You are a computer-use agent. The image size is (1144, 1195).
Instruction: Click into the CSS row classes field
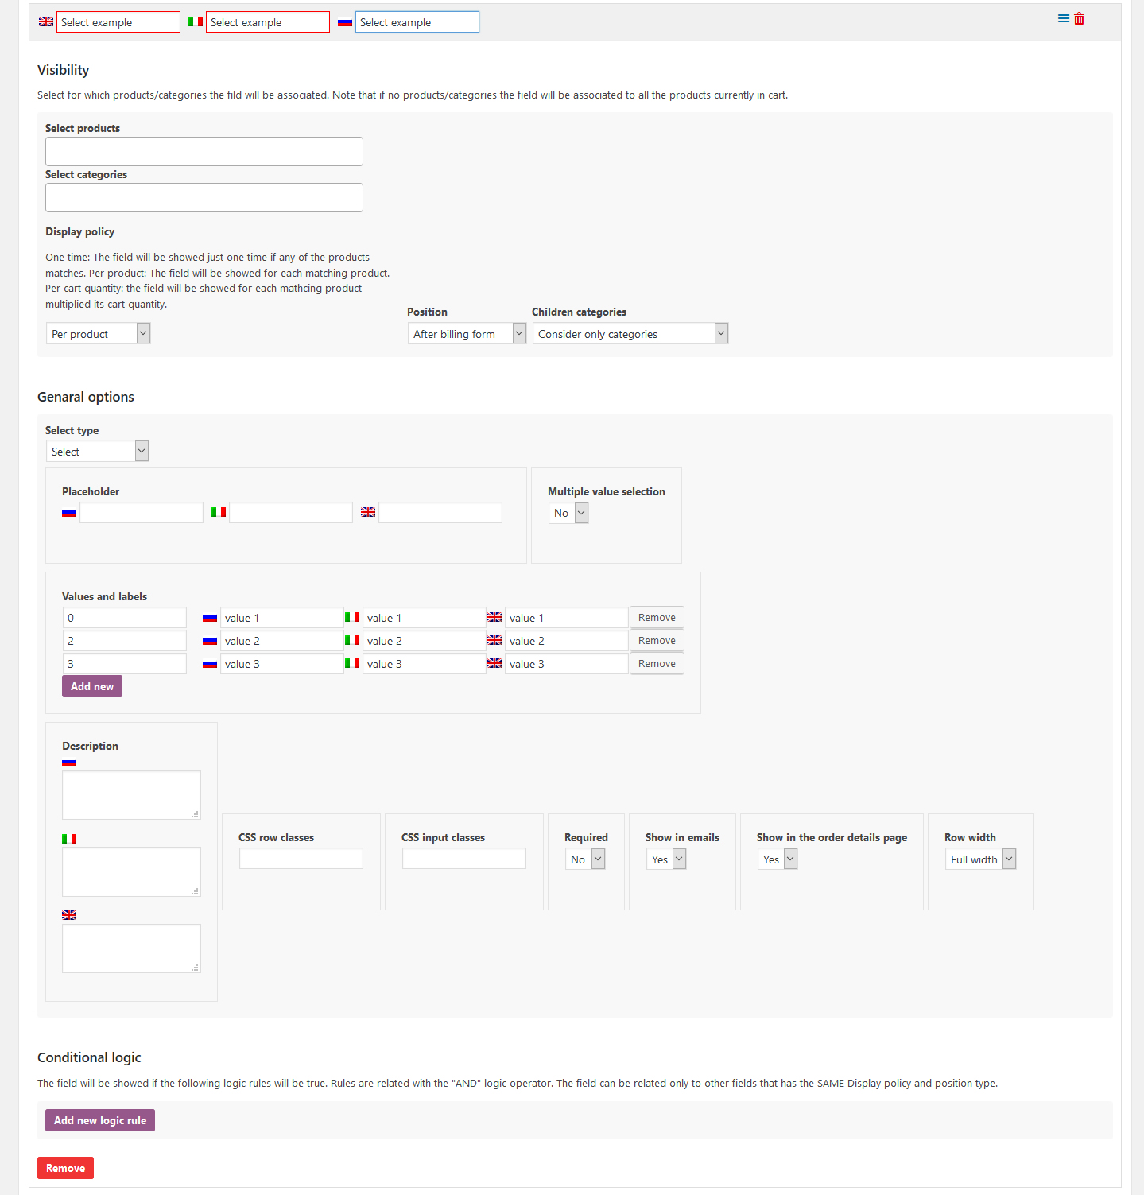301,859
